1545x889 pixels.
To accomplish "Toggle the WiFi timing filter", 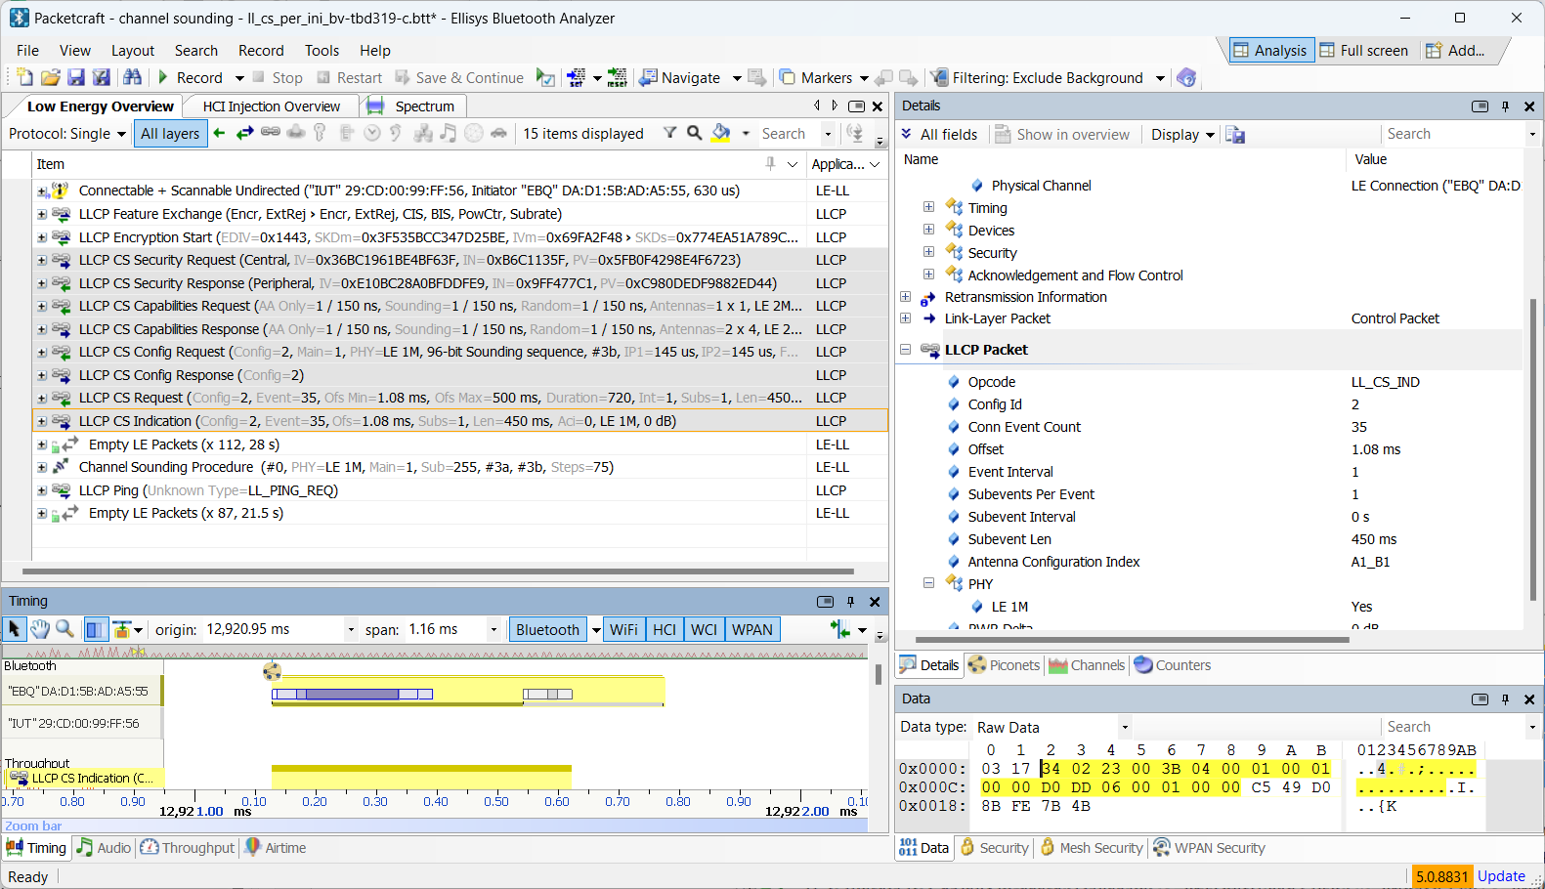I will [x=623, y=630].
